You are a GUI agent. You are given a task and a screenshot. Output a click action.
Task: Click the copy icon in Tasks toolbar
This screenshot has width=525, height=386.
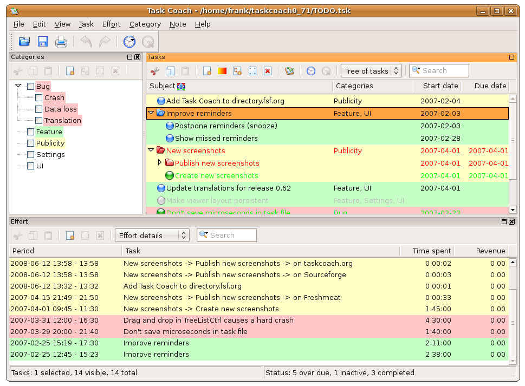point(170,71)
